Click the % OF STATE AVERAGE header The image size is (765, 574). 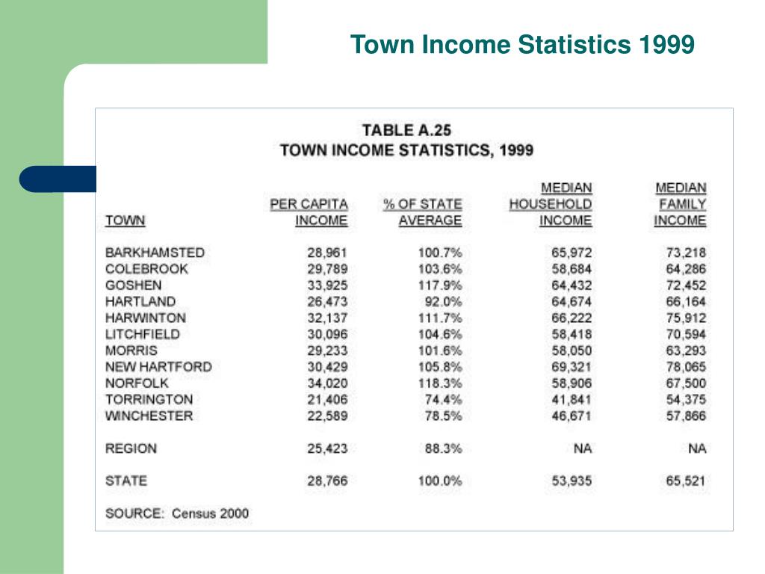[x=423, y=212]
